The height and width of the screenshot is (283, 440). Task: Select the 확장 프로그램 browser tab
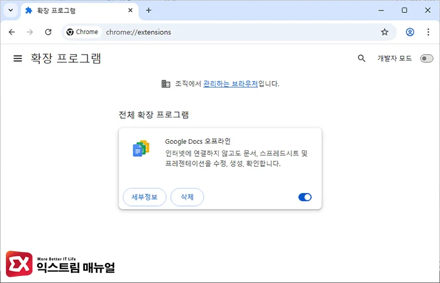coord(80,11)
